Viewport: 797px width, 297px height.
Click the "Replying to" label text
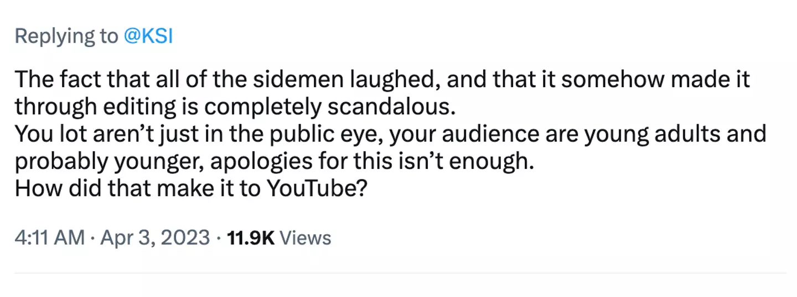click(x=66, y=36)
